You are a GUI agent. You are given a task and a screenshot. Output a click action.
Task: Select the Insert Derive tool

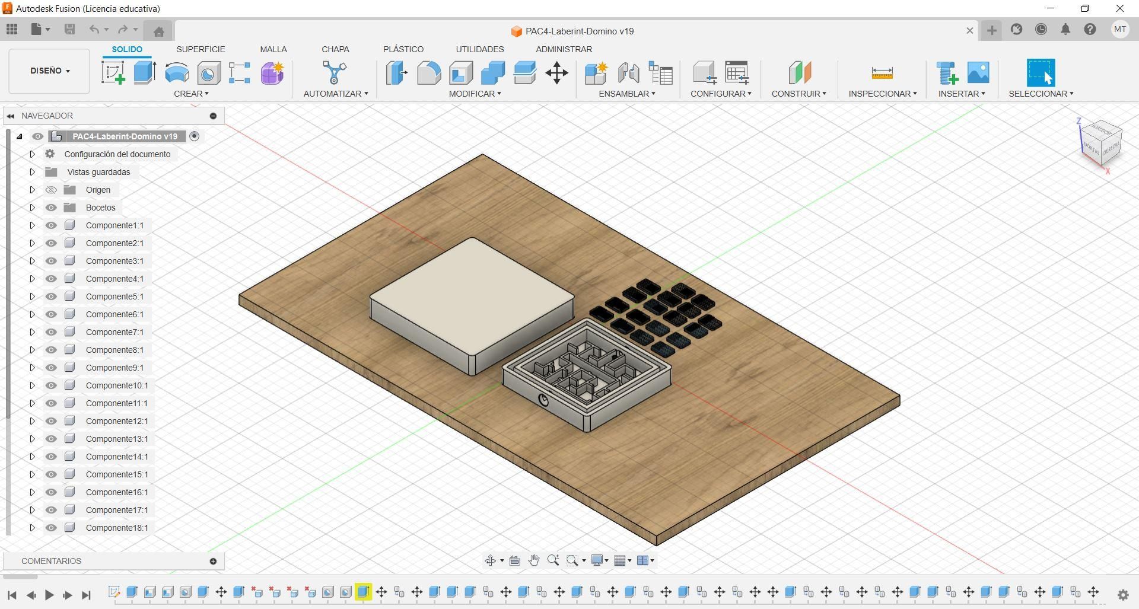click(947, 73)
